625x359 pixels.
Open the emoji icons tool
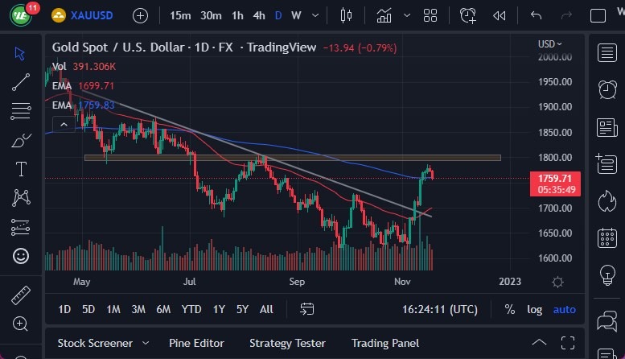click(x=21, y=256)
